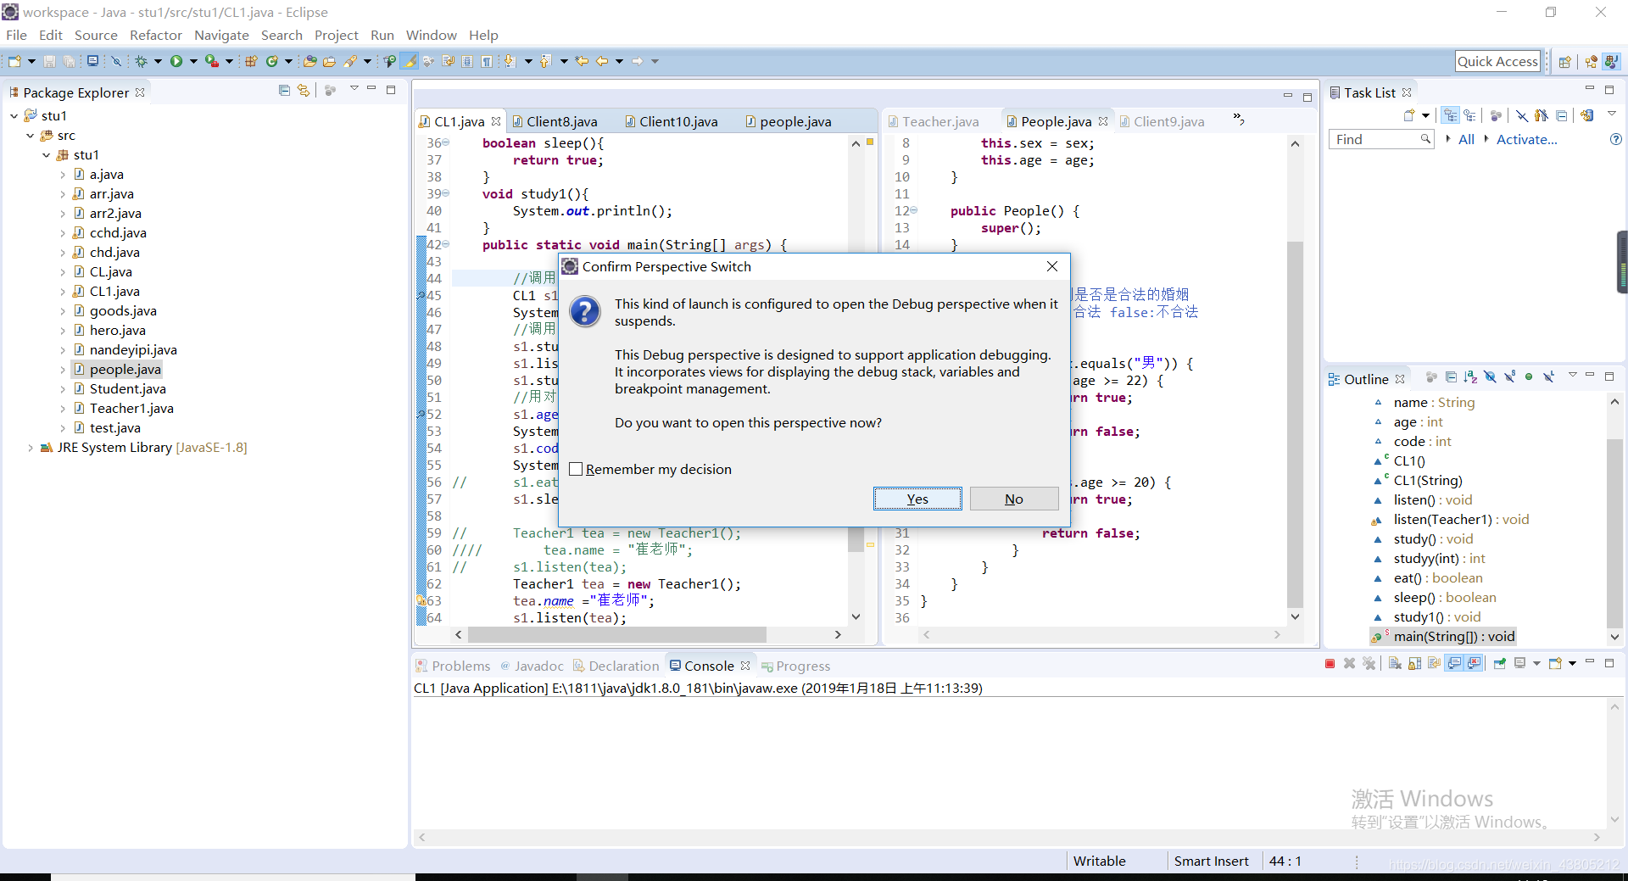The height and width of the screenshot is (881, 1628).
Task: Click Remove Launch gray X in the Console
Action: [x=1349, y=663]
